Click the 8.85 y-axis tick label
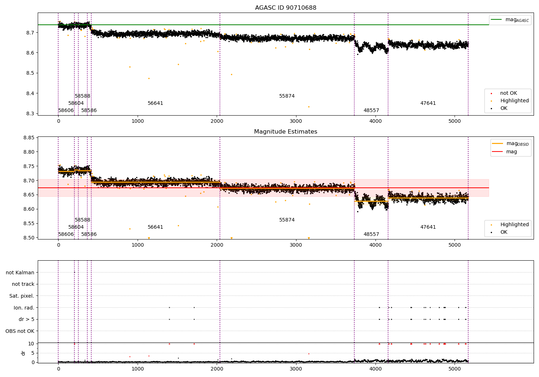This screenshot has height=377, width=539. coord(29,138)
